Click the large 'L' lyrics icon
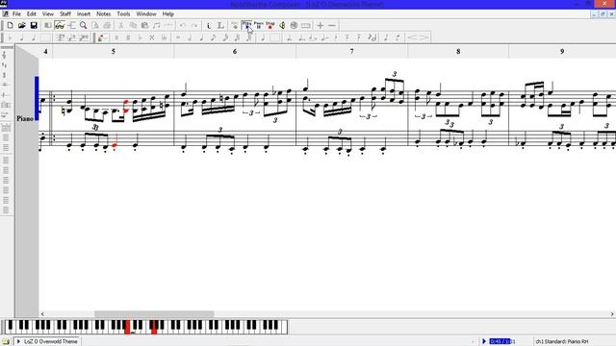 [x=220, y=26]
